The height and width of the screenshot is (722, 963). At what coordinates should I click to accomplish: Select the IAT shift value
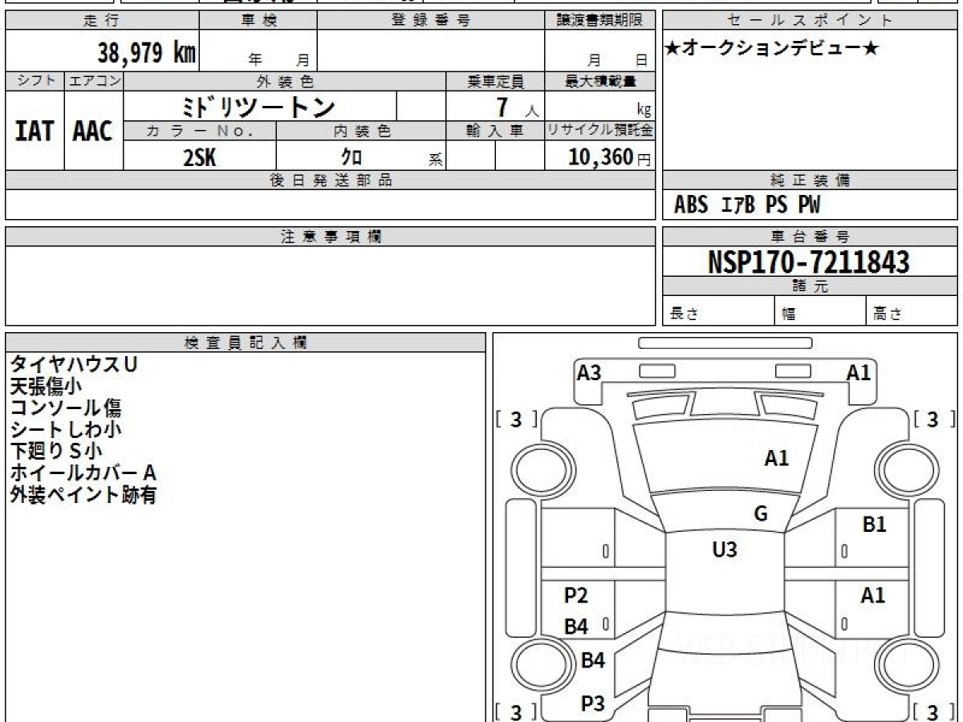(35, 131)
